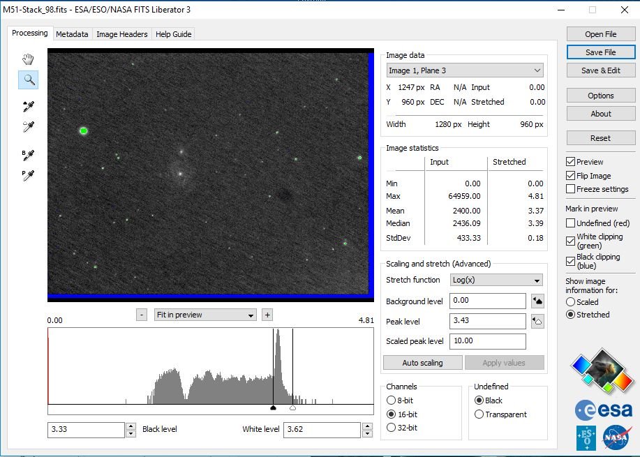Toggle the Preview checkbox
This screenshot has height=457, width=640.
[571, 162]
